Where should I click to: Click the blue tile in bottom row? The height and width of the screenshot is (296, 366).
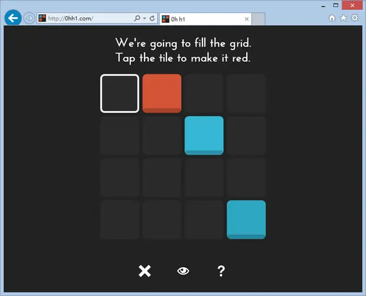click(246, 219)
